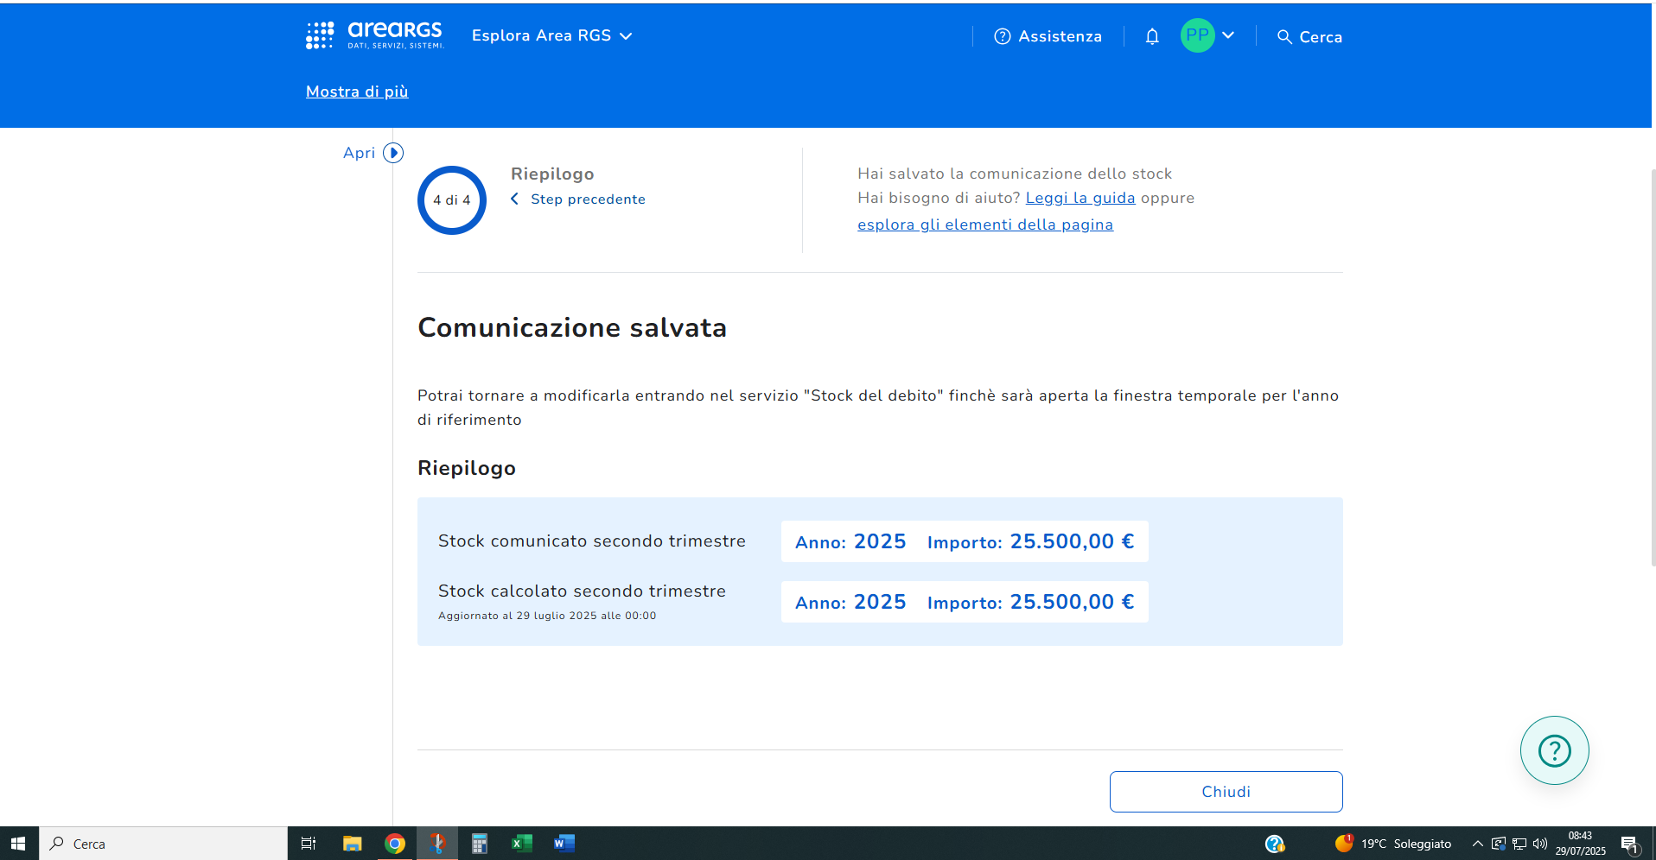Click the Mostra di più link
The image size is (1656, 860).
pos(357,92)
